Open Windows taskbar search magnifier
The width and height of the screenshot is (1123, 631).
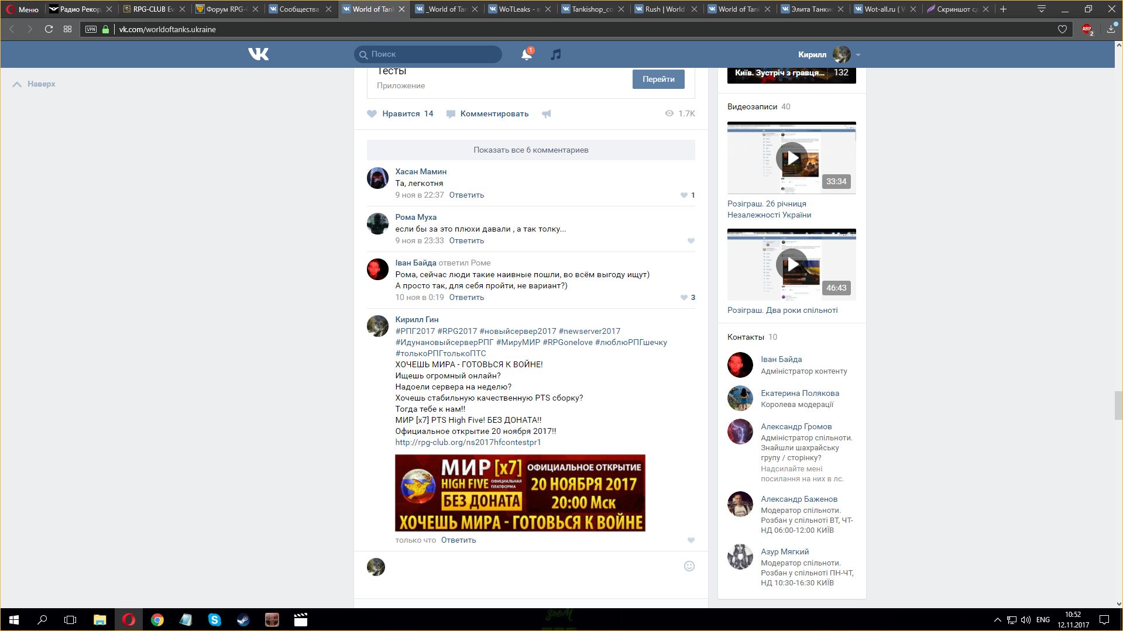(42, 620)
